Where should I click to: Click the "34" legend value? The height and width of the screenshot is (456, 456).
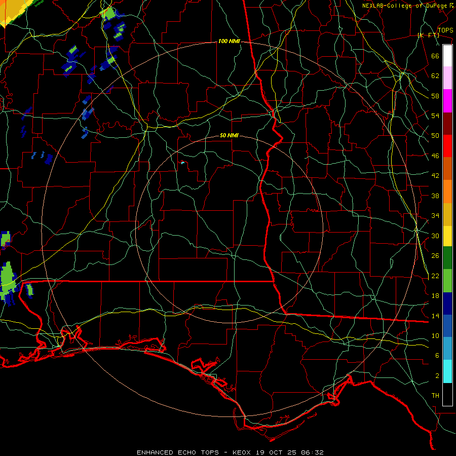(435, 216)
